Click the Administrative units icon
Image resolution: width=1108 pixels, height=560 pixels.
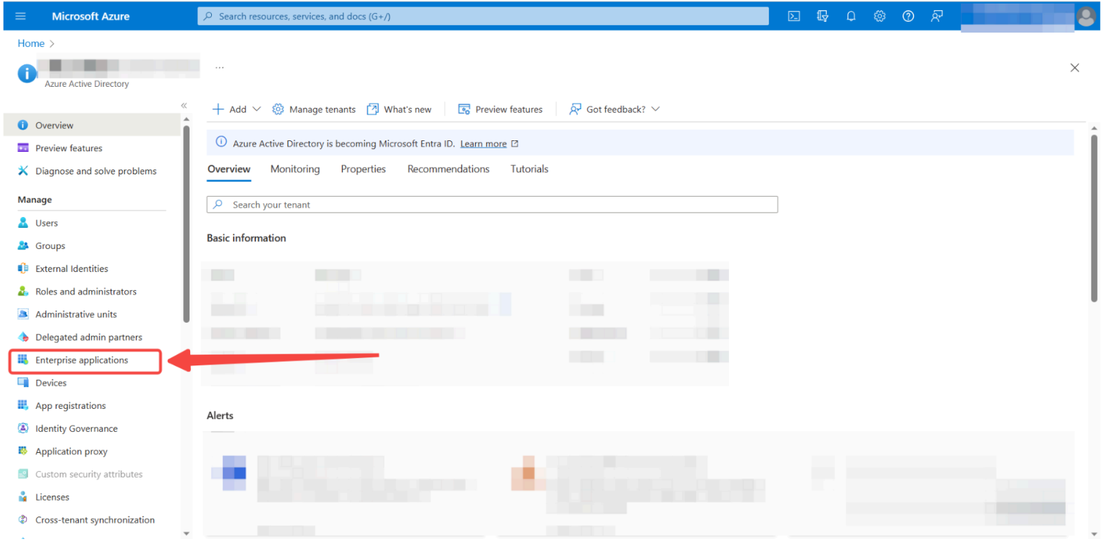tap(23, 314)
